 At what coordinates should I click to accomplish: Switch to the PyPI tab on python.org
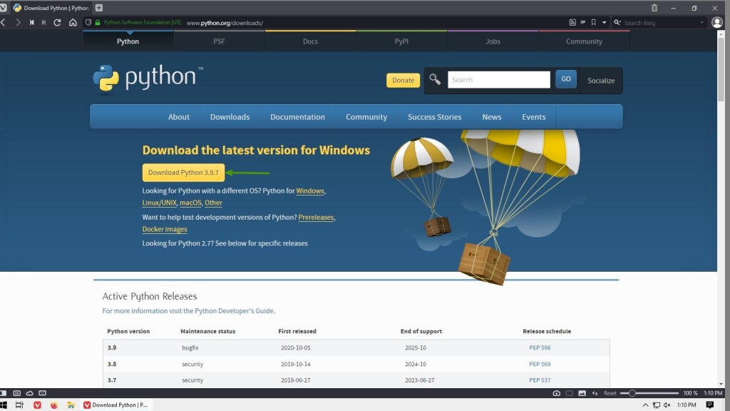click(x=401, y=41)
